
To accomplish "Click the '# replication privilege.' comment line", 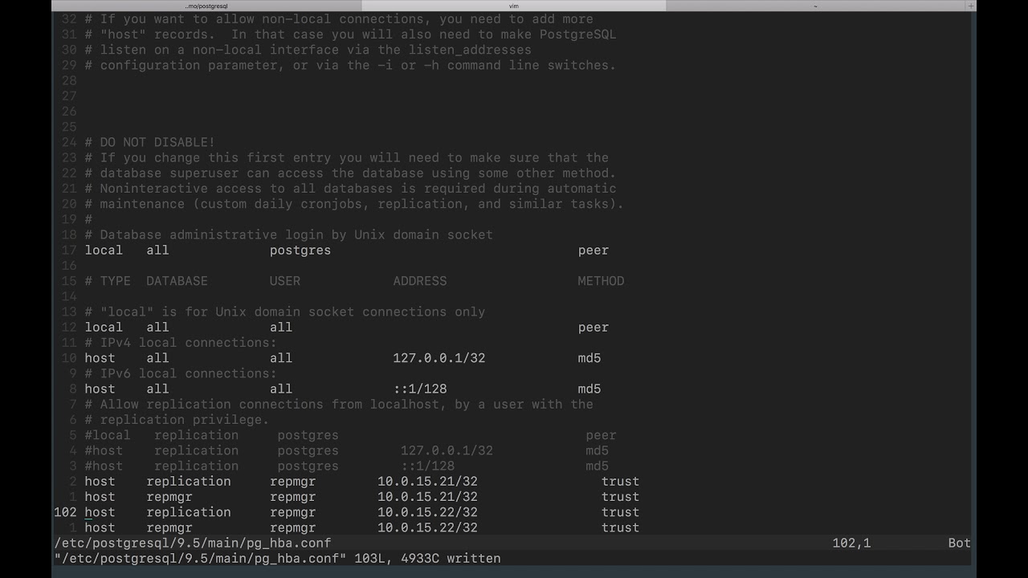I will (177, 419).
